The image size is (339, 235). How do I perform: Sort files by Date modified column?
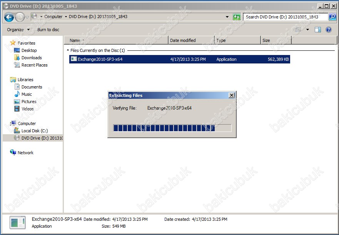tap(191, 40)
